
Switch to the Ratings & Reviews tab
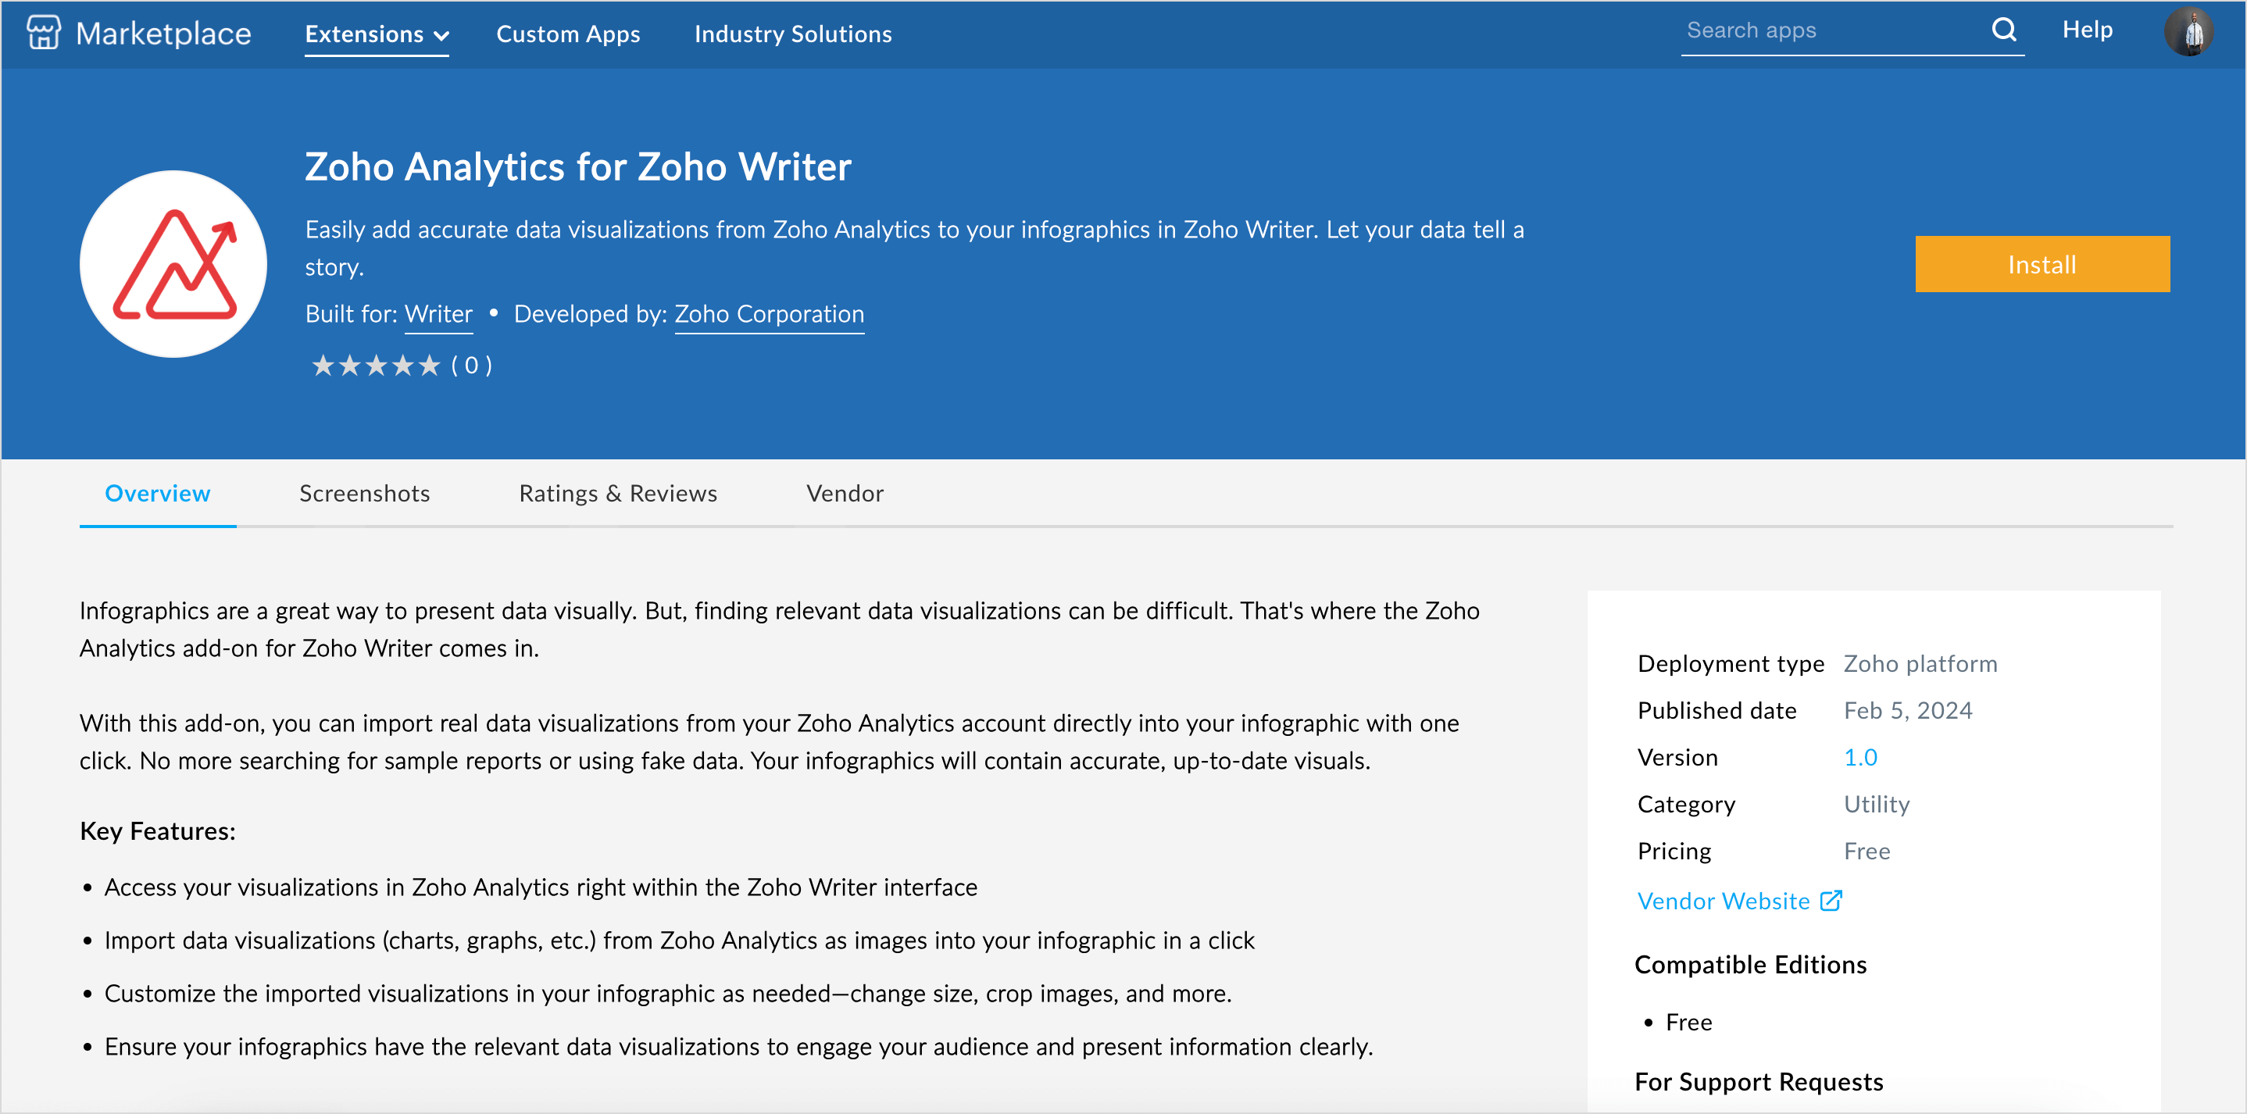pyautogui.click(x=617, y=494)
